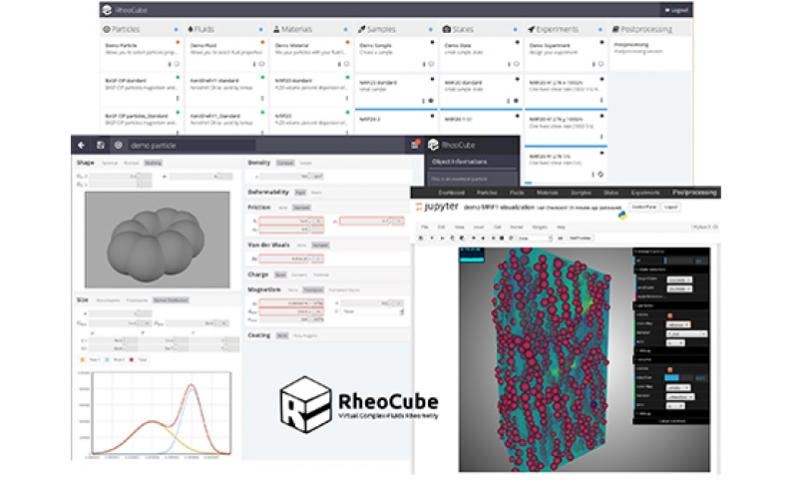Select the highlighted third Shape option

point(153,163)
